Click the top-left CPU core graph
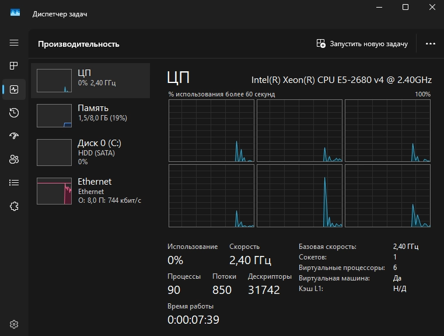The height and width of the screenshot is (336, 444). (211, 130)
